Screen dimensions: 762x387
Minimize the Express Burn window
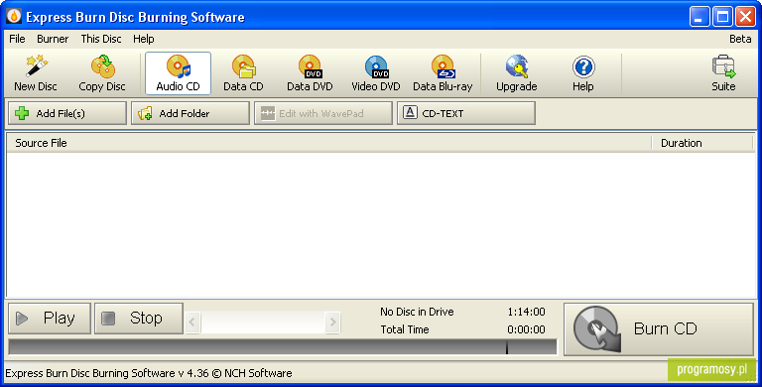tap(699, 17)
